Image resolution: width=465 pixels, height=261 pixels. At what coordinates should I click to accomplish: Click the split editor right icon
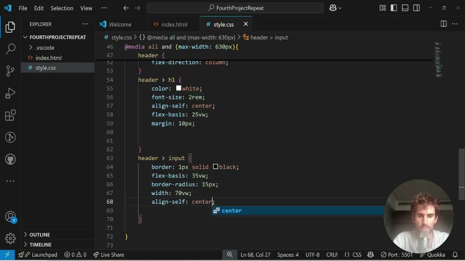point(444,24)
